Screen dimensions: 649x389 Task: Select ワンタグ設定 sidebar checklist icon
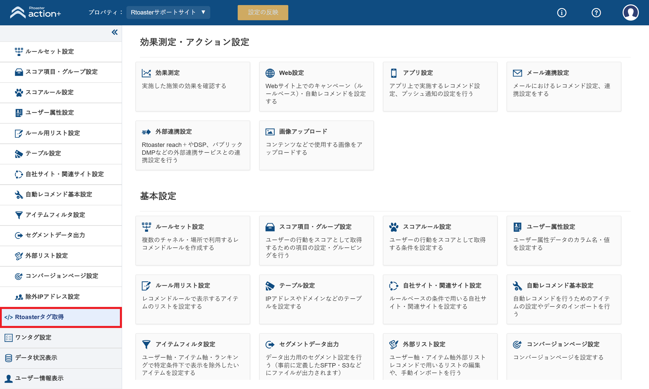pos(8,338)
